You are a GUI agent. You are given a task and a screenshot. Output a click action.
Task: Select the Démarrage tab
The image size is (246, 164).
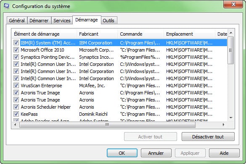(87, 20)
